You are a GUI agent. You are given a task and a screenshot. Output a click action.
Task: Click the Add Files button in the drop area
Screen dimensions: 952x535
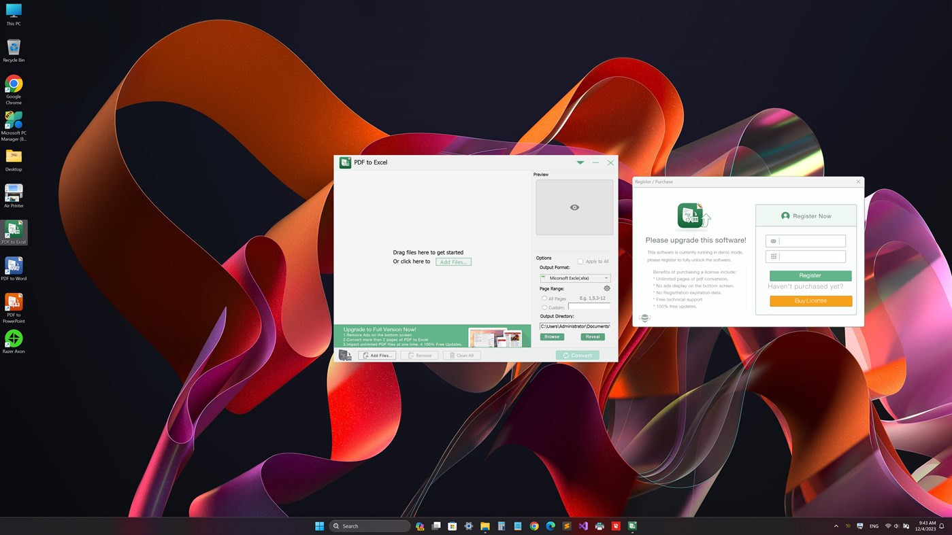pos(453,262)
